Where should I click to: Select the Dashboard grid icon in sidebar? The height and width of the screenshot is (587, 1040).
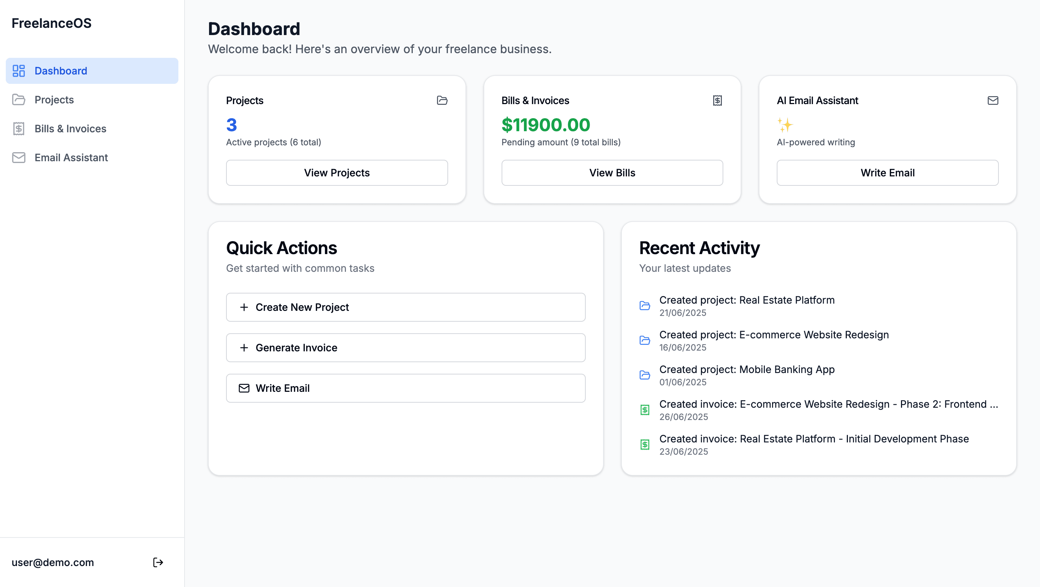click(x=18, y=71)
